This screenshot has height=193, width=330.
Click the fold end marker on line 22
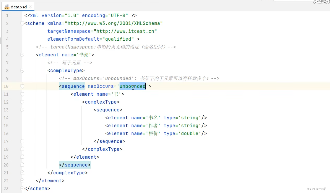pos(22,180)
